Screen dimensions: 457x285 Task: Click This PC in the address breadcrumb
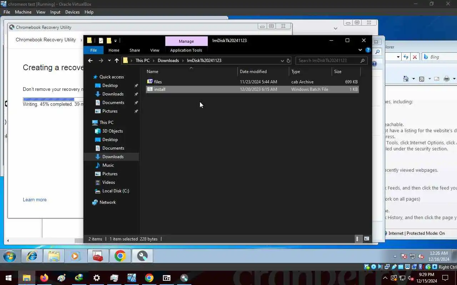(x=142, y=61)
